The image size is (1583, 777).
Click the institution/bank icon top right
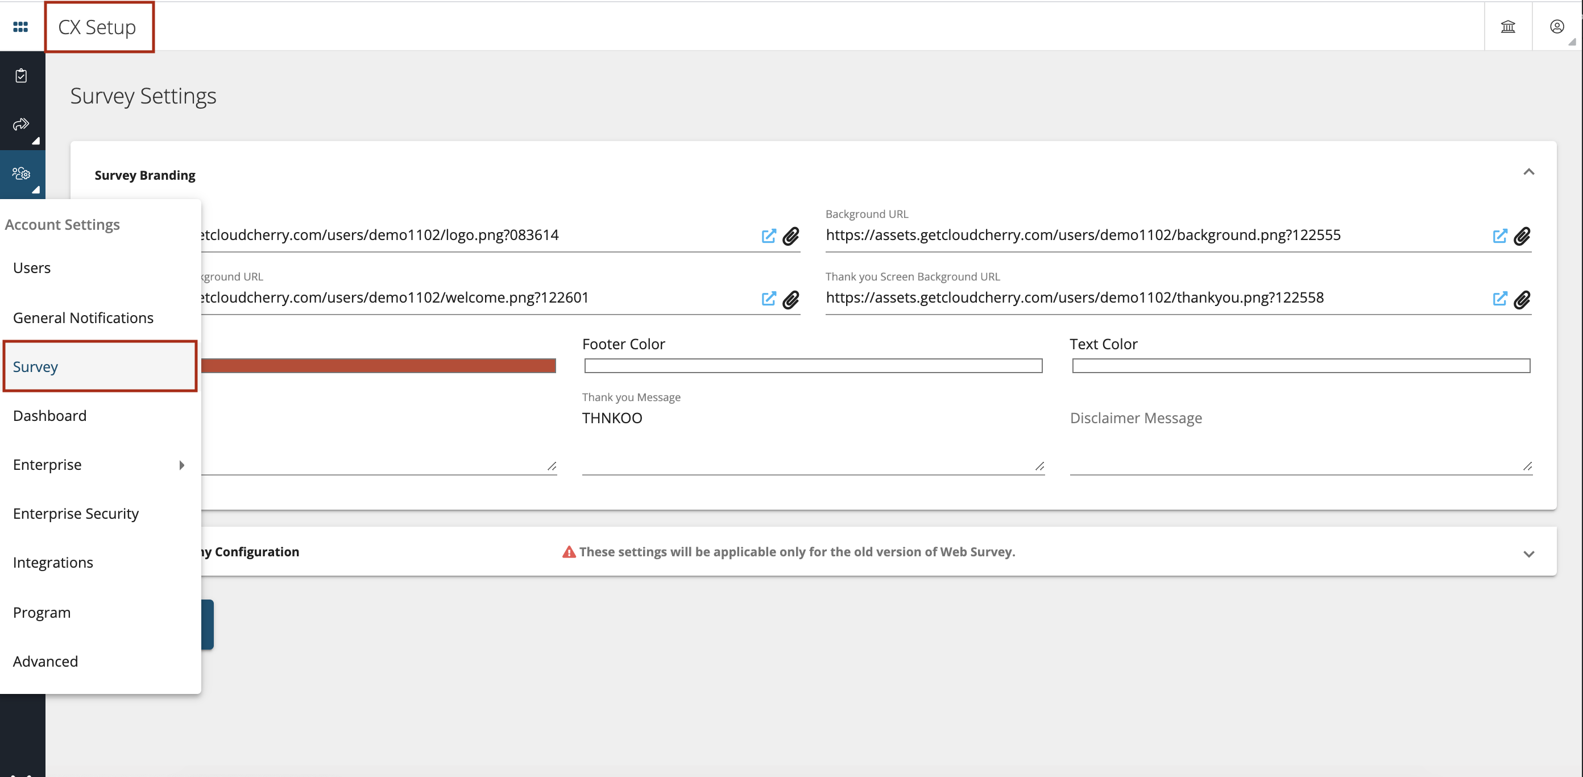[1509, 27]
